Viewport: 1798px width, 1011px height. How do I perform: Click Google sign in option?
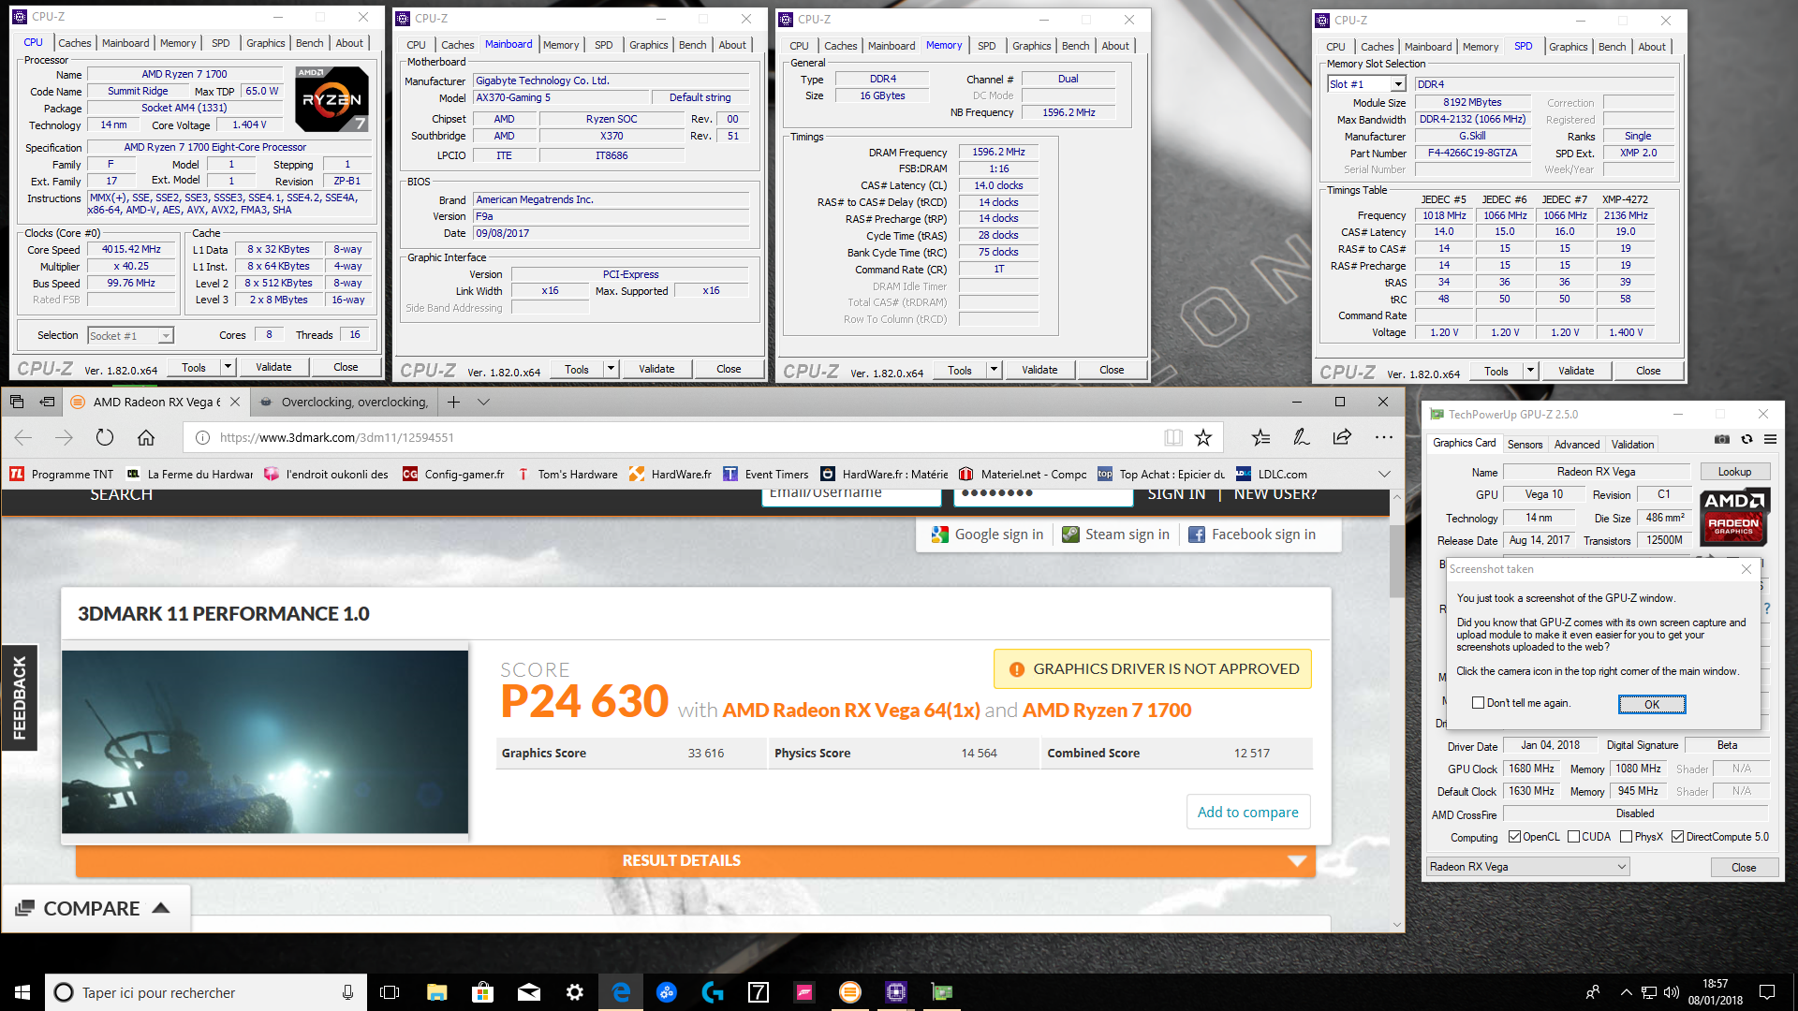pyautogui.click(x=987, y=534)
